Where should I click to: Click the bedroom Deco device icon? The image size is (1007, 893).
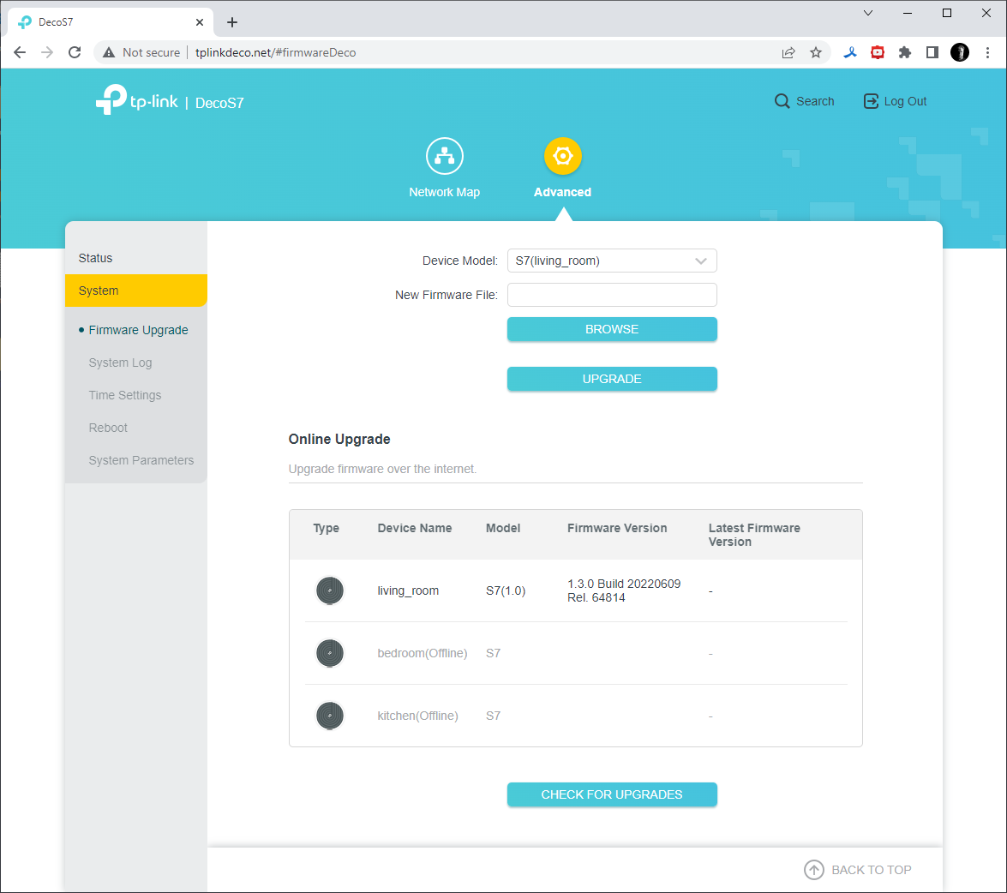tap(329, 653)
